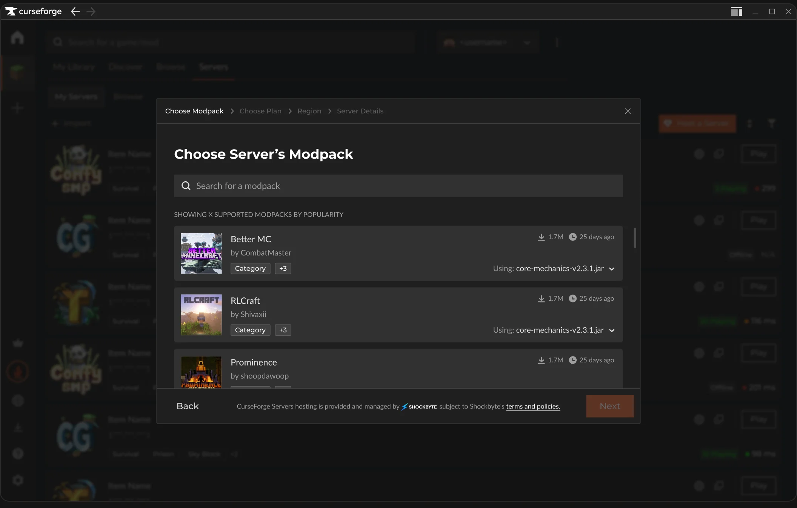Expand +3 tags on RLCraft
The image size is (797, 508).
(283, 330)
